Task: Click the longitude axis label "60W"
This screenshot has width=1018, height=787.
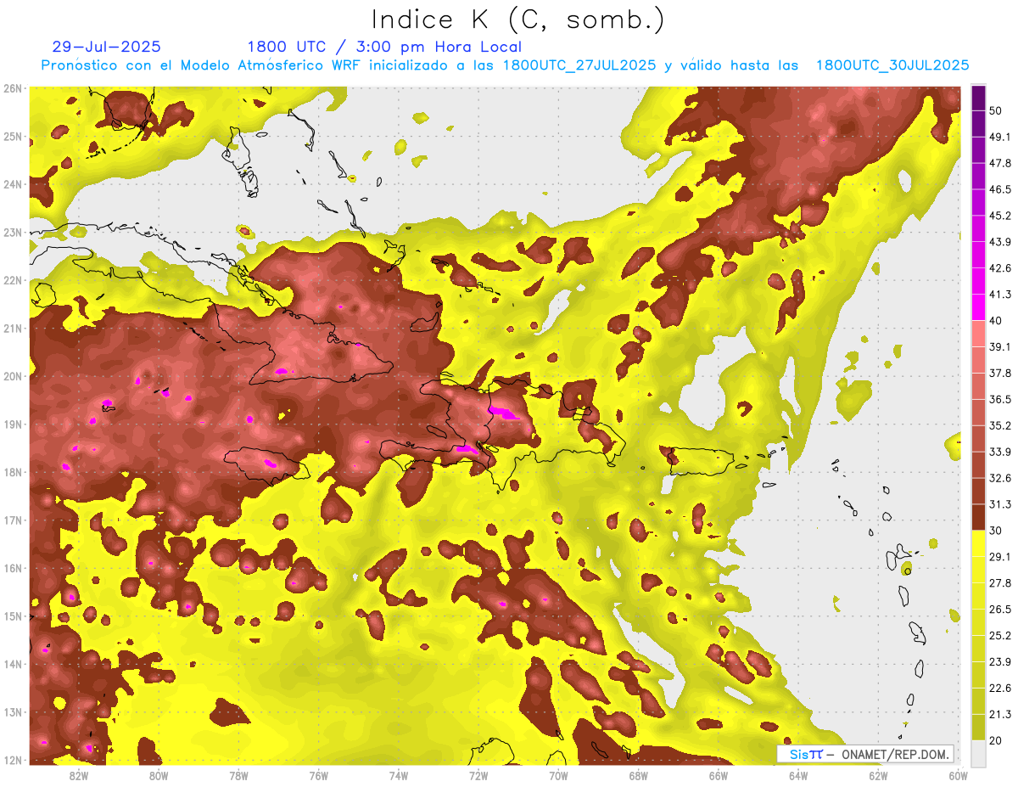Action: [958, 776]
